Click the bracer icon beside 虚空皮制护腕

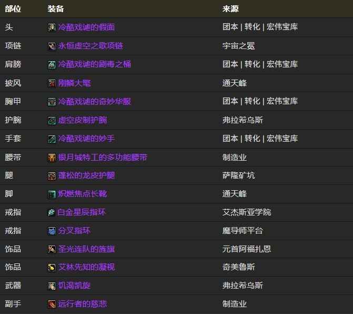tap(52, 120)
